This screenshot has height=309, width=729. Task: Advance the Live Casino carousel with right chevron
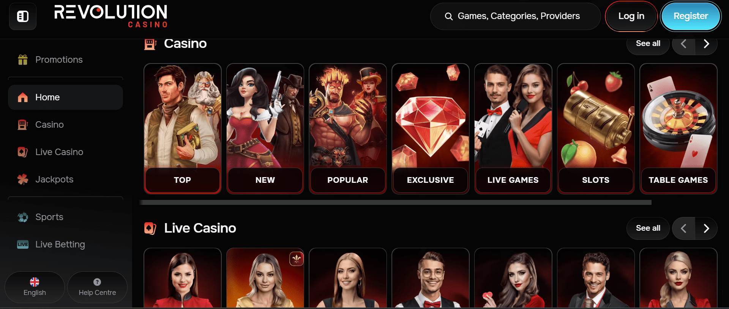706,228
